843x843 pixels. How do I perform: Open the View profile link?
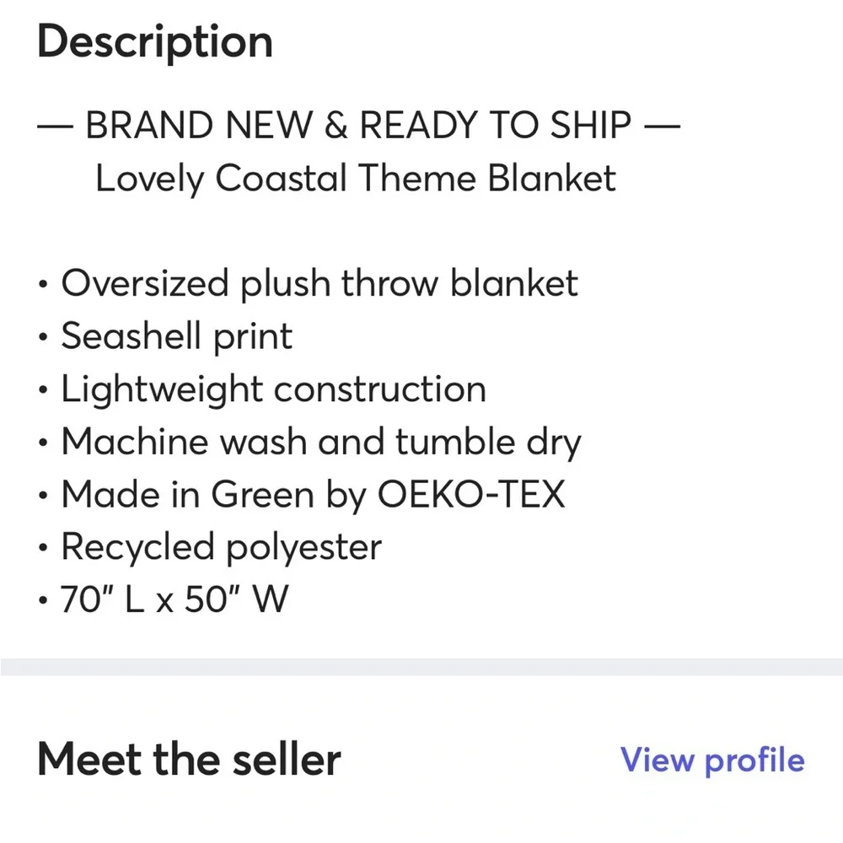(712, 760)
